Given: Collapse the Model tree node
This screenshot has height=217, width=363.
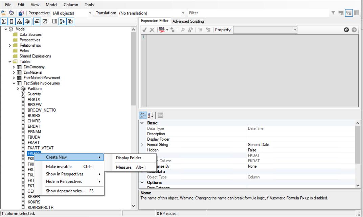Looking at the screenshot, I should (x=6, y=29).
